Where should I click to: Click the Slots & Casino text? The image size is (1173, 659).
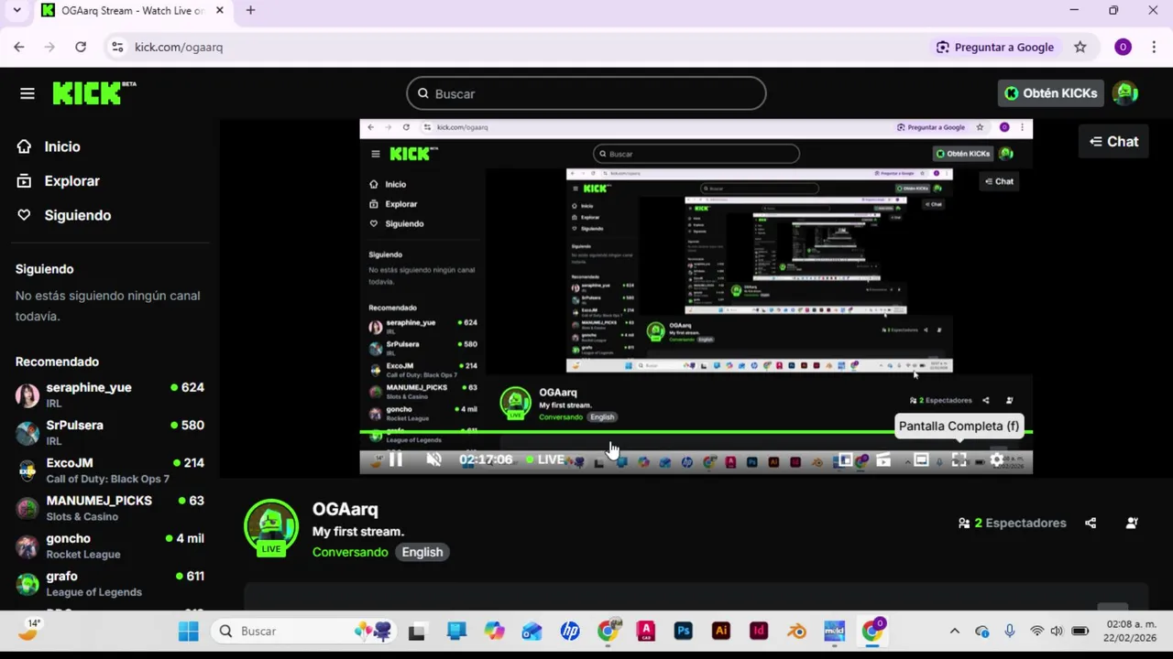(82, 516)
